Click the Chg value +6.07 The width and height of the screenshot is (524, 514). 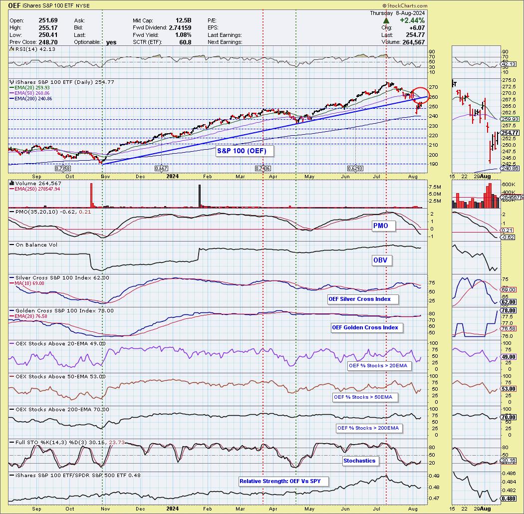coord(416,28)
